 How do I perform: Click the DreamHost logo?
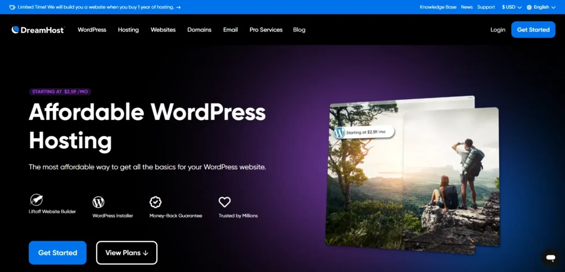pyautogui.click(x=38, y=30)
